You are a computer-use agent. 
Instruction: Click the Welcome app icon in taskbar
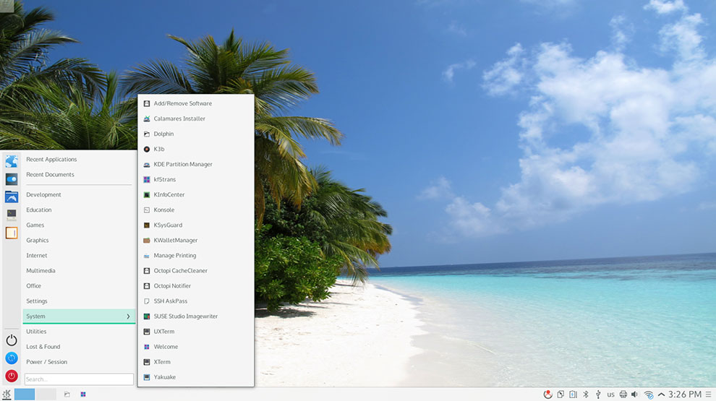click(x=83, y=394)
